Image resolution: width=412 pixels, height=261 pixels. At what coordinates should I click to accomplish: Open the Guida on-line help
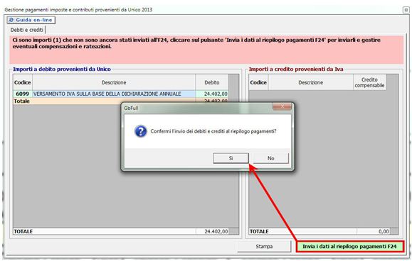point(31,20)
